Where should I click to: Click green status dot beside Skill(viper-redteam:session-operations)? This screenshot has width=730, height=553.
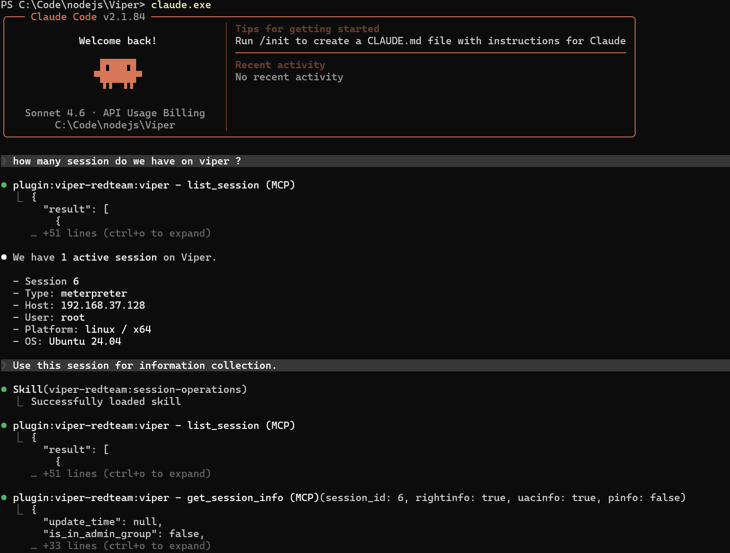[4, 389]
